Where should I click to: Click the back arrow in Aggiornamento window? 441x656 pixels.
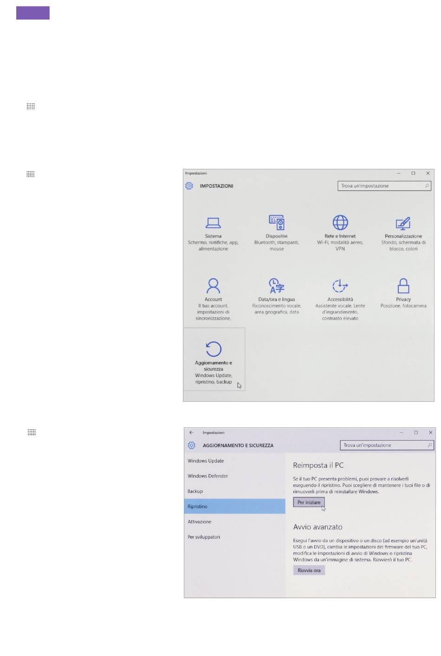click(x=191, y=432)
